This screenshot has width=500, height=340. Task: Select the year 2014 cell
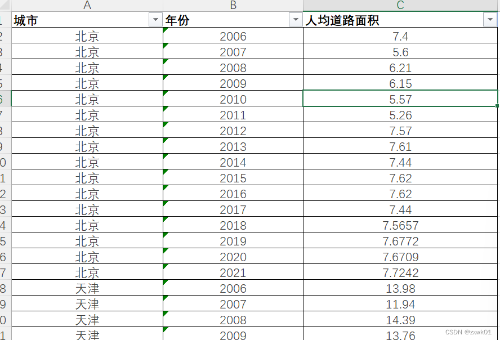tap(233, 162)
